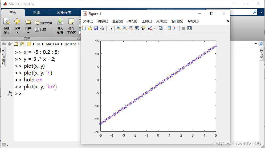Go forward with the right arrow navigation icon

[x=10, y=44]
